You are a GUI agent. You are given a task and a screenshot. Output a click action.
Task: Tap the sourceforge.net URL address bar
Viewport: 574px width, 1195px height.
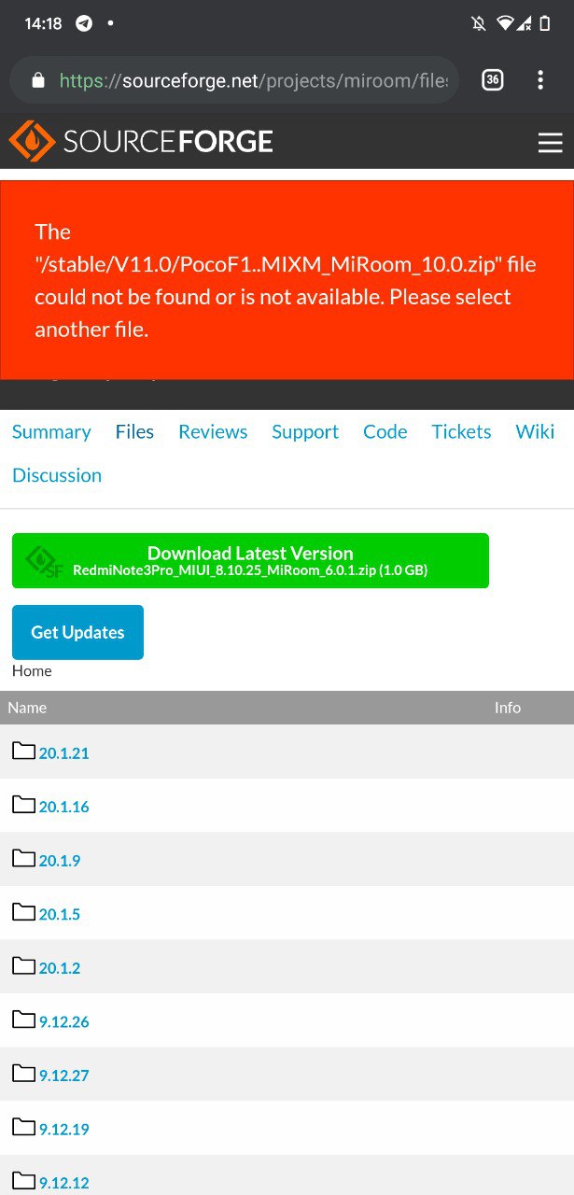pyautogui.click(x=234, y=80)
